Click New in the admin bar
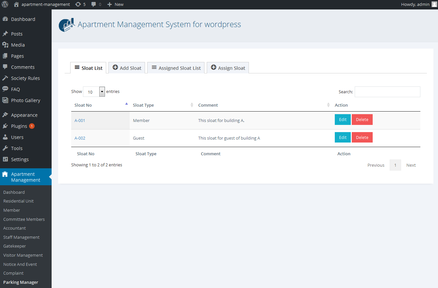The image size is (438, 288). click(115, 5)
